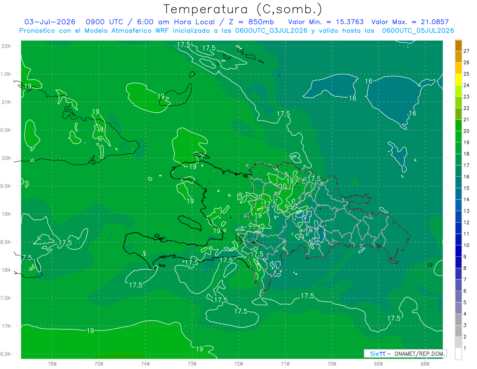The image size is (477, 369).
Task: Click the 7.5N latitude axis label
Action: pyautogui.click(x=6, y=298)
